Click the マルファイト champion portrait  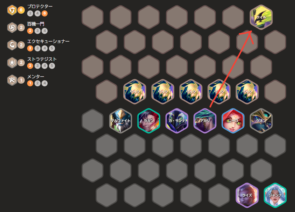pos(121,121)
